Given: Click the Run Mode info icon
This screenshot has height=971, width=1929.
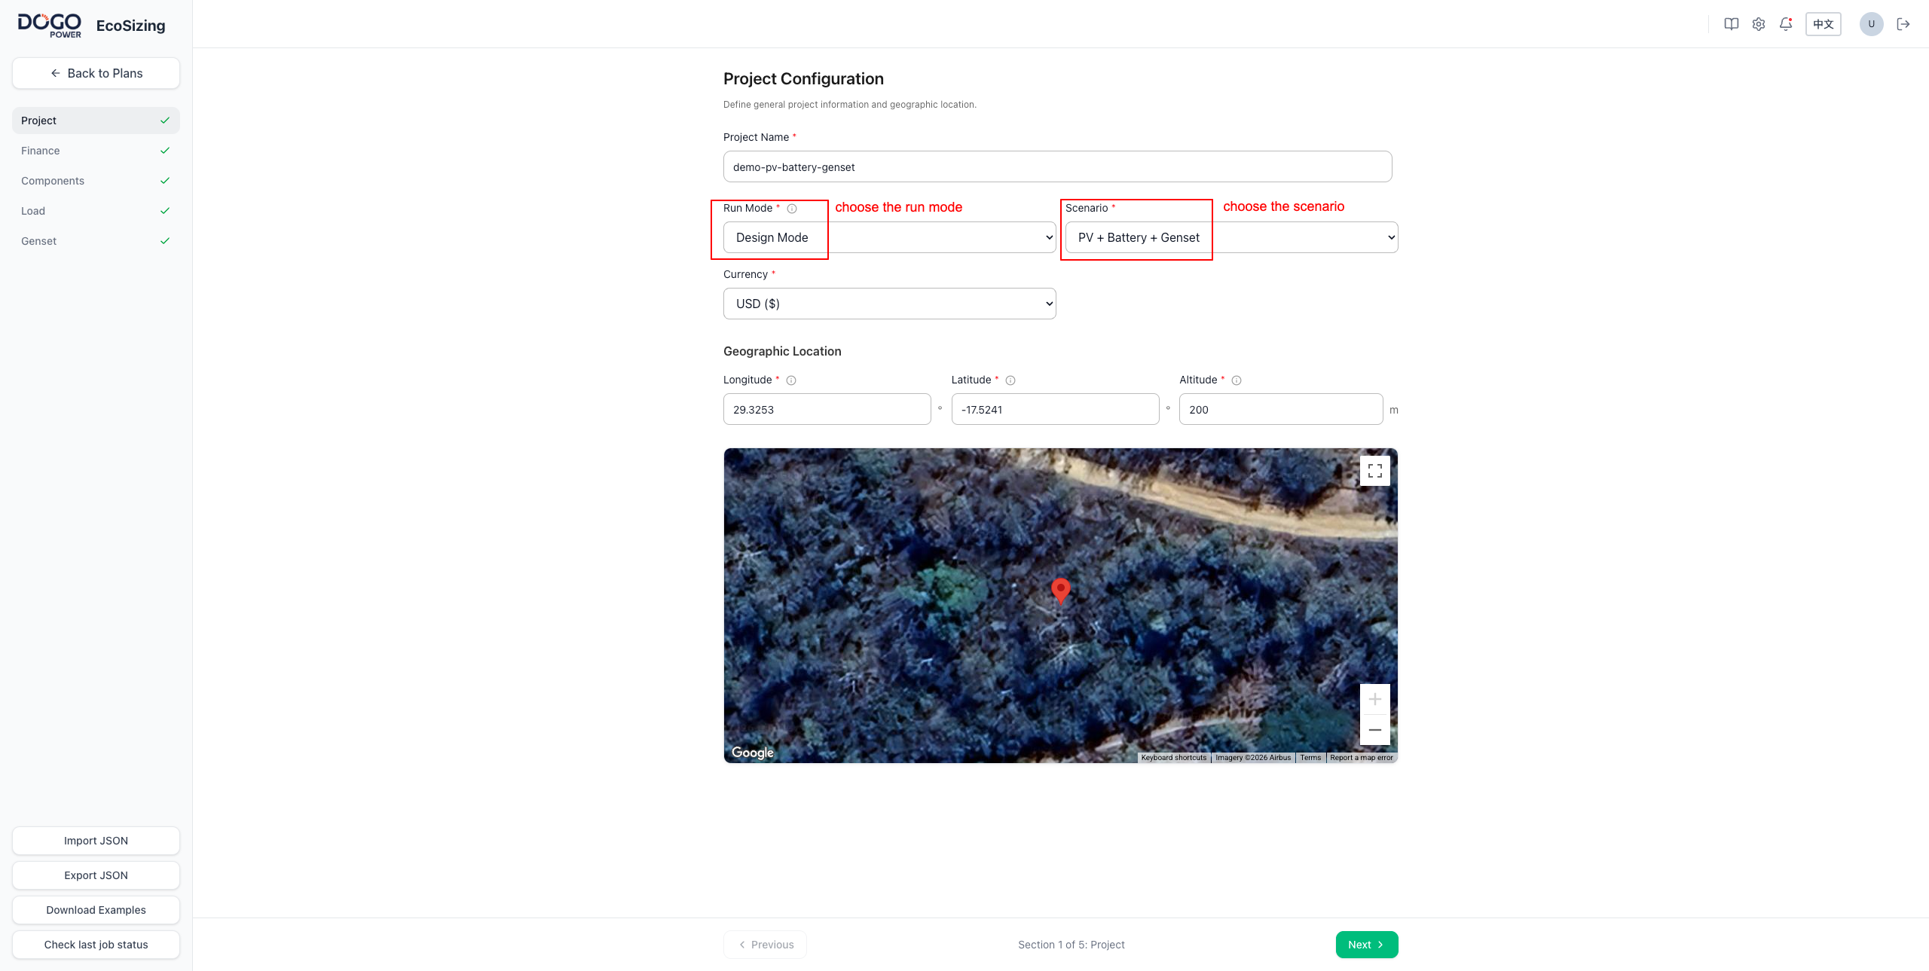Looking at the screenshot, I should coord(791,209).
